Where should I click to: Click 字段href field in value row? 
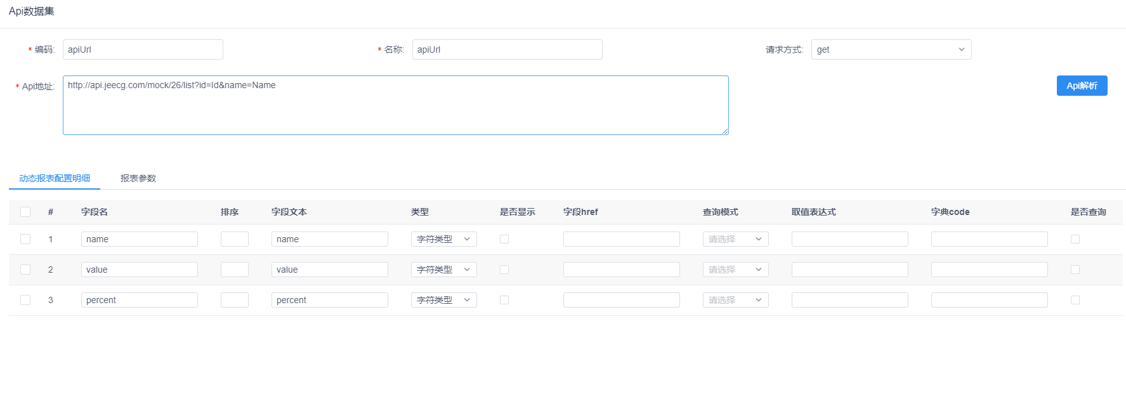tap(622, 270)
